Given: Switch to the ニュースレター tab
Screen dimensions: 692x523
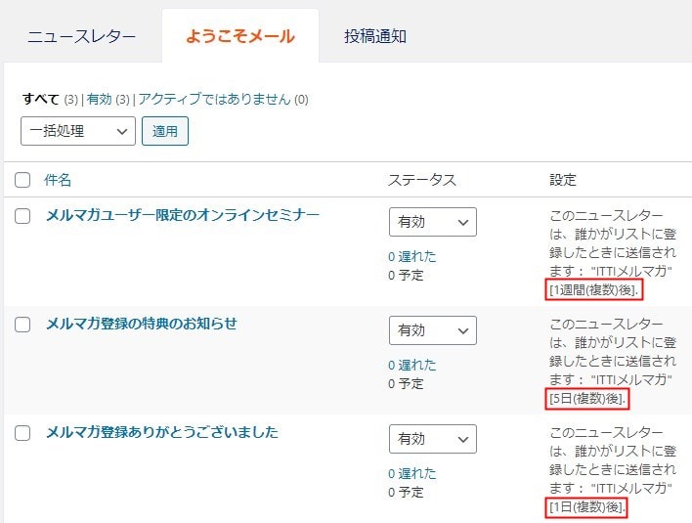Looking at the screenshot, I should [81, 37].
